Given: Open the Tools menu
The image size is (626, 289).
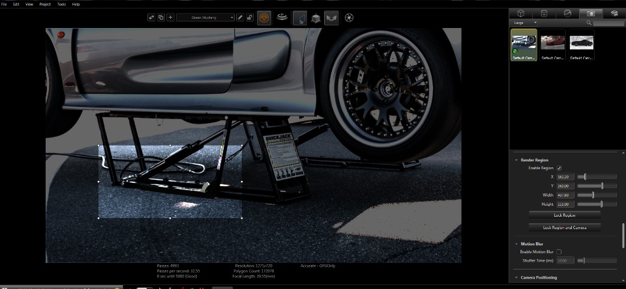Looking at the screenshot, I should click(61, 4).
